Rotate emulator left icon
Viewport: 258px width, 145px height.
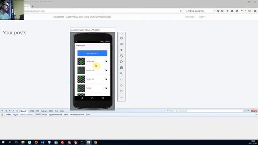click(121, 56)
